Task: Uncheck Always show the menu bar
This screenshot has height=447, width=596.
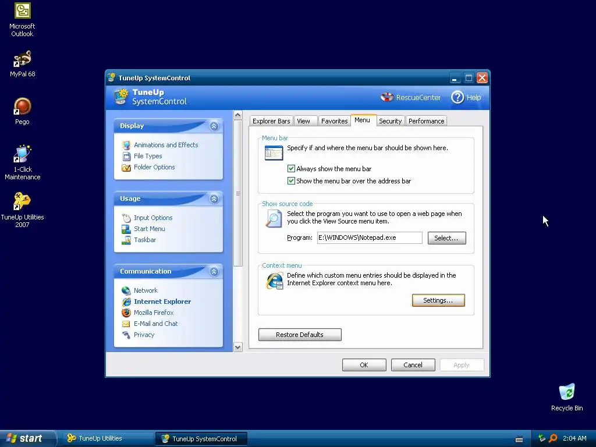Action: click(291, 168)
